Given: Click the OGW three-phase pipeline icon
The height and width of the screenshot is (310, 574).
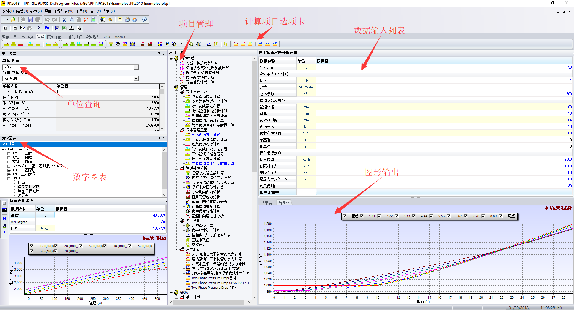Looking at the screenshot, I should tap(250, 44).
